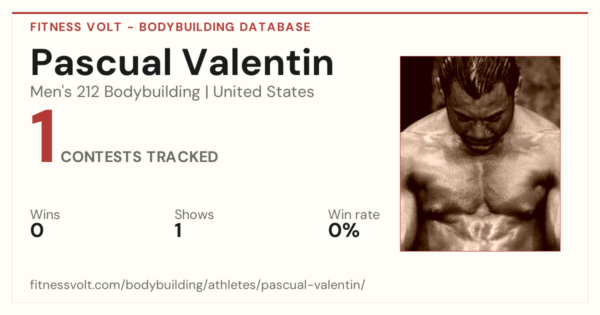
Task: Click the word Database in the header
Action: 275,27
